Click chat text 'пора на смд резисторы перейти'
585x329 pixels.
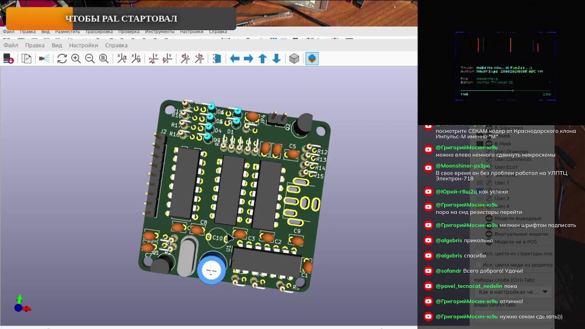(479, 212)
